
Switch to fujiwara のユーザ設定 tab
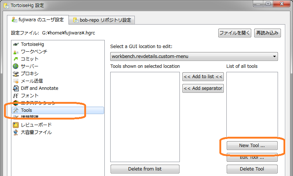[38, 20]
